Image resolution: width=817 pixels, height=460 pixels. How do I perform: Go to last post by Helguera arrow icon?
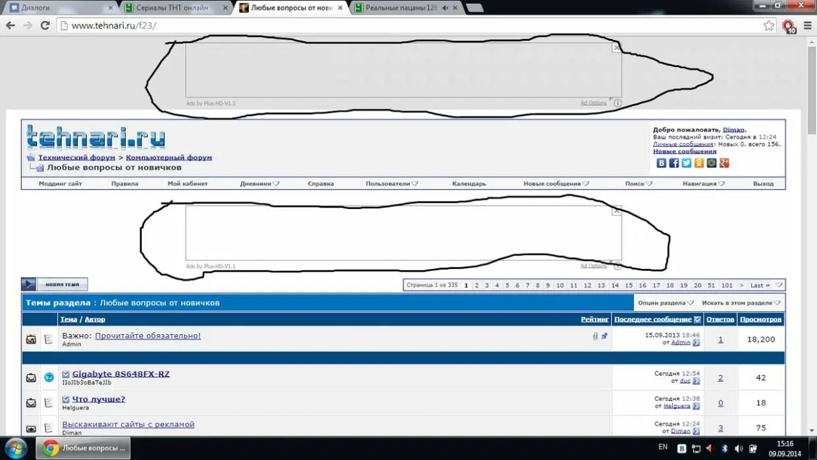click(x=696, y=406)
